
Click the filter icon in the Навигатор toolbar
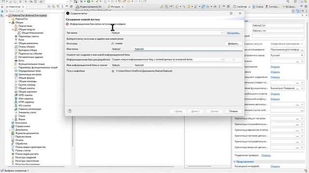point(58,7)
